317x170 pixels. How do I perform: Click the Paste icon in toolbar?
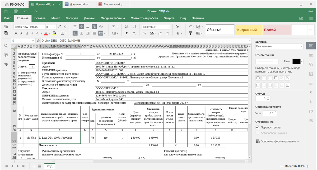(x=6, y=33)
